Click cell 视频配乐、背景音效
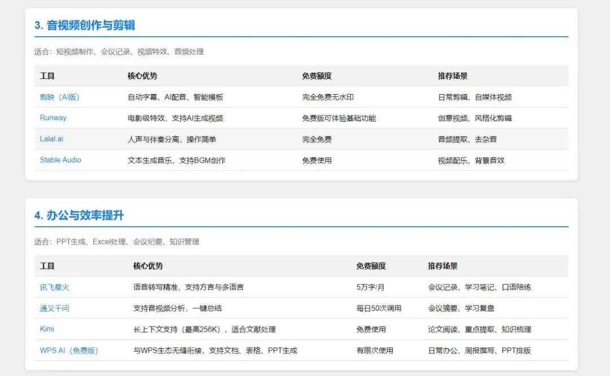 (471, 160)
